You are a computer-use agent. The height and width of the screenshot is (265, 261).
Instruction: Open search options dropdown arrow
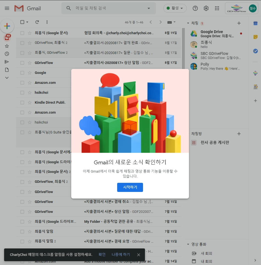click(149, 8)
